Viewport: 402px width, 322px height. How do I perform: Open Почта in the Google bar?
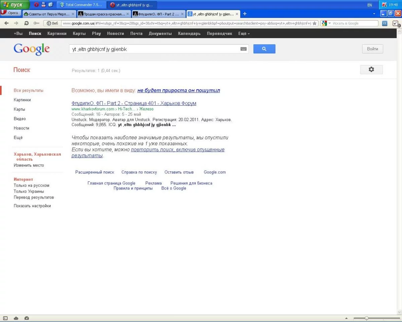[136, 34]
